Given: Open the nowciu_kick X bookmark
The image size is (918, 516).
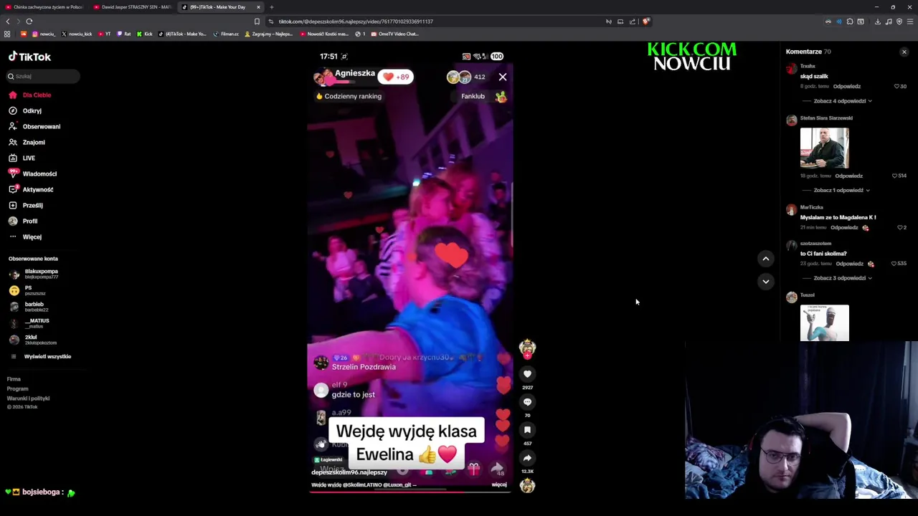Looking at the screenshot, I should [77, 34].
